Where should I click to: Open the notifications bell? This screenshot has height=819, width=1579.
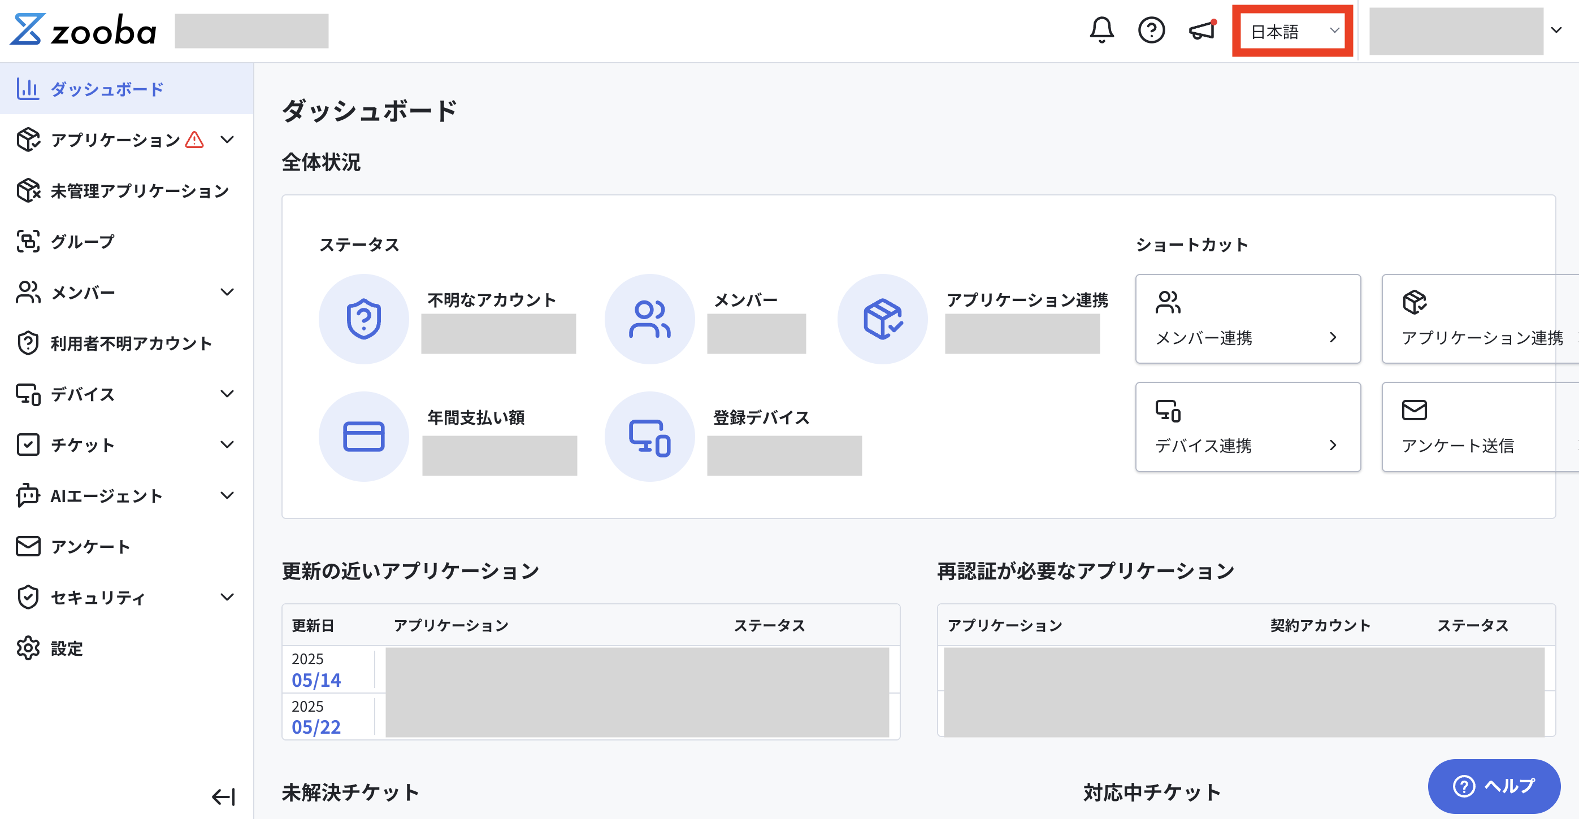click(1101, 30)
